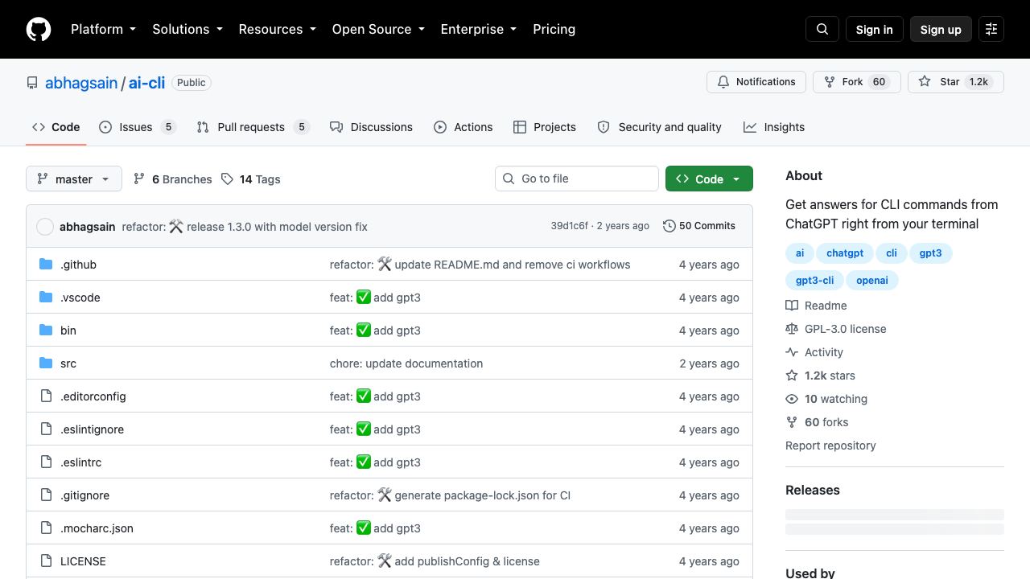Open the green Code dropdown button
The height and width of the screenshot is (579, 1030).
(709, 179)
